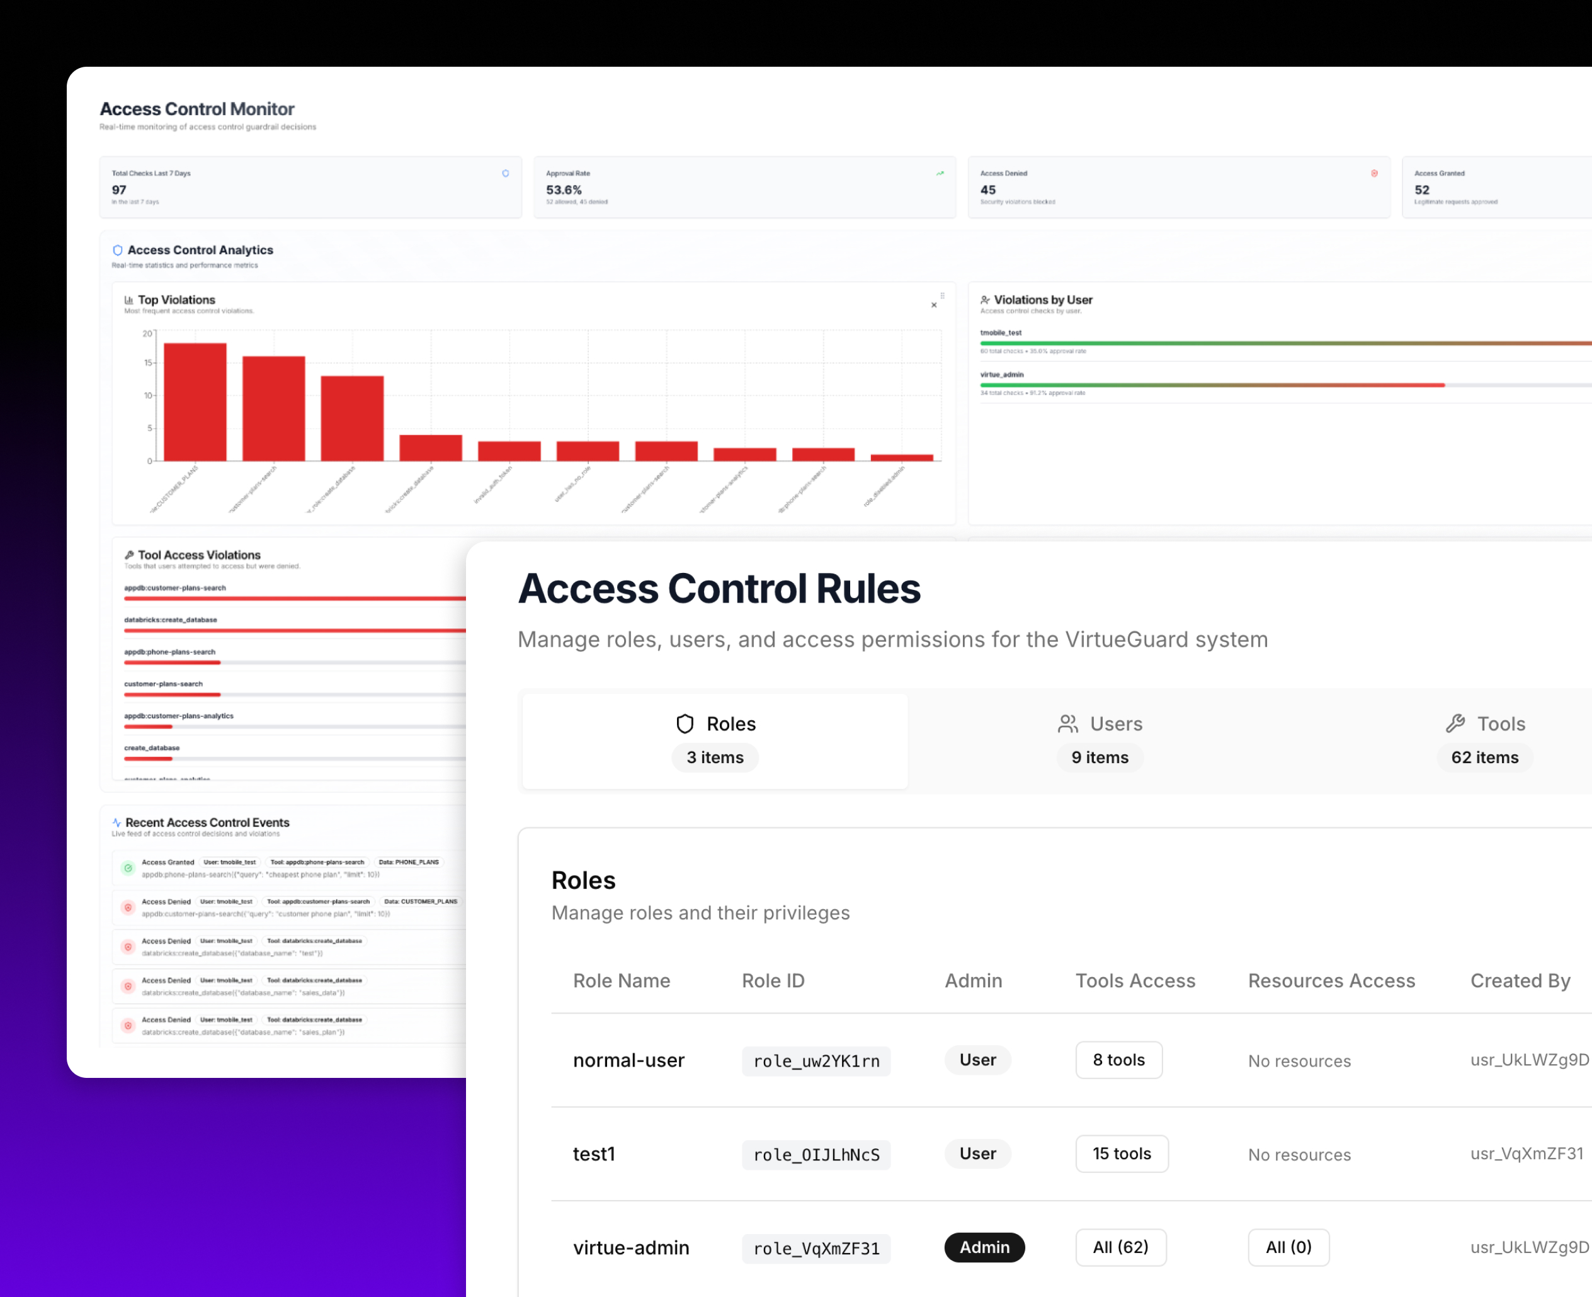Switch to the Users tab

pyautogui.click(x=1100, y=740)
